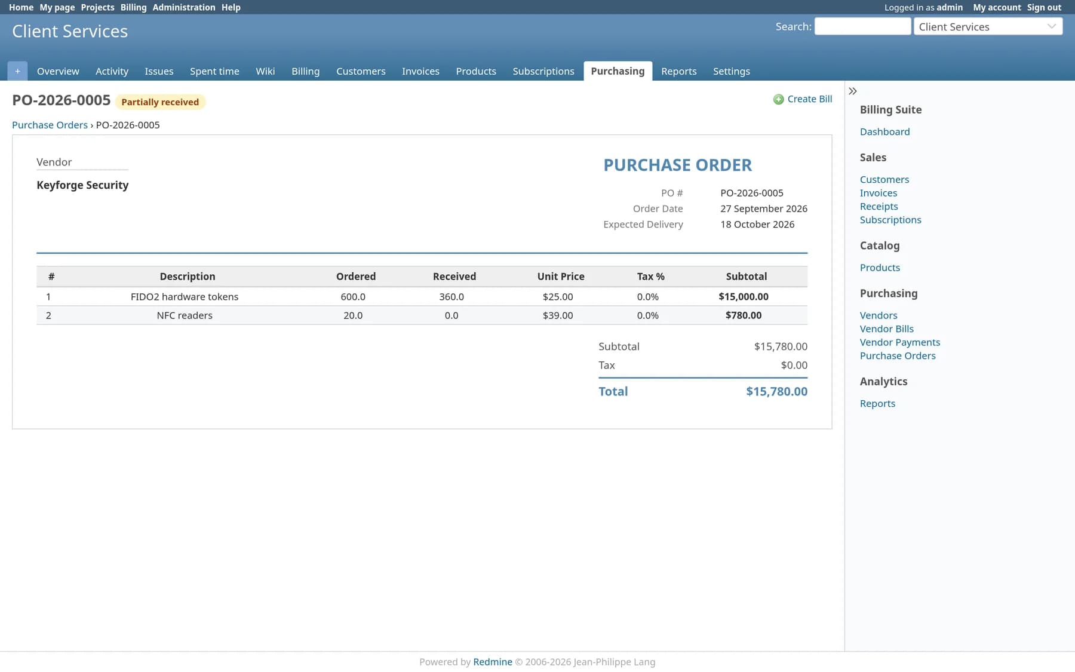
Task: Open Products link under Catalog
Action: click(880, 268)
